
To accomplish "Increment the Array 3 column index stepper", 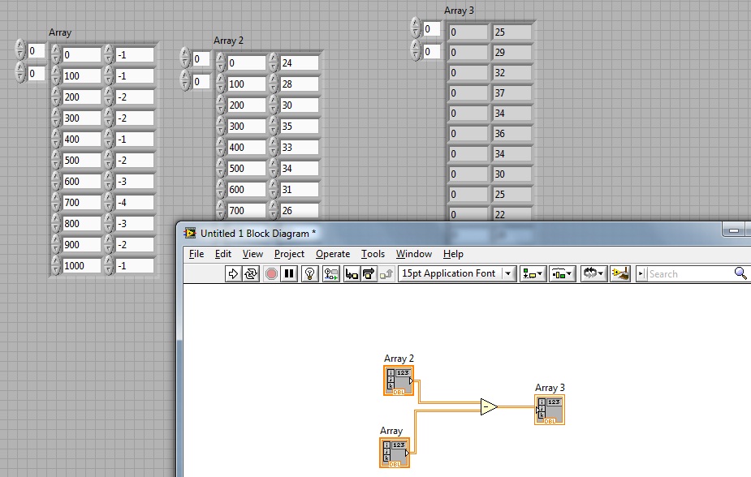I will point(416,46).
